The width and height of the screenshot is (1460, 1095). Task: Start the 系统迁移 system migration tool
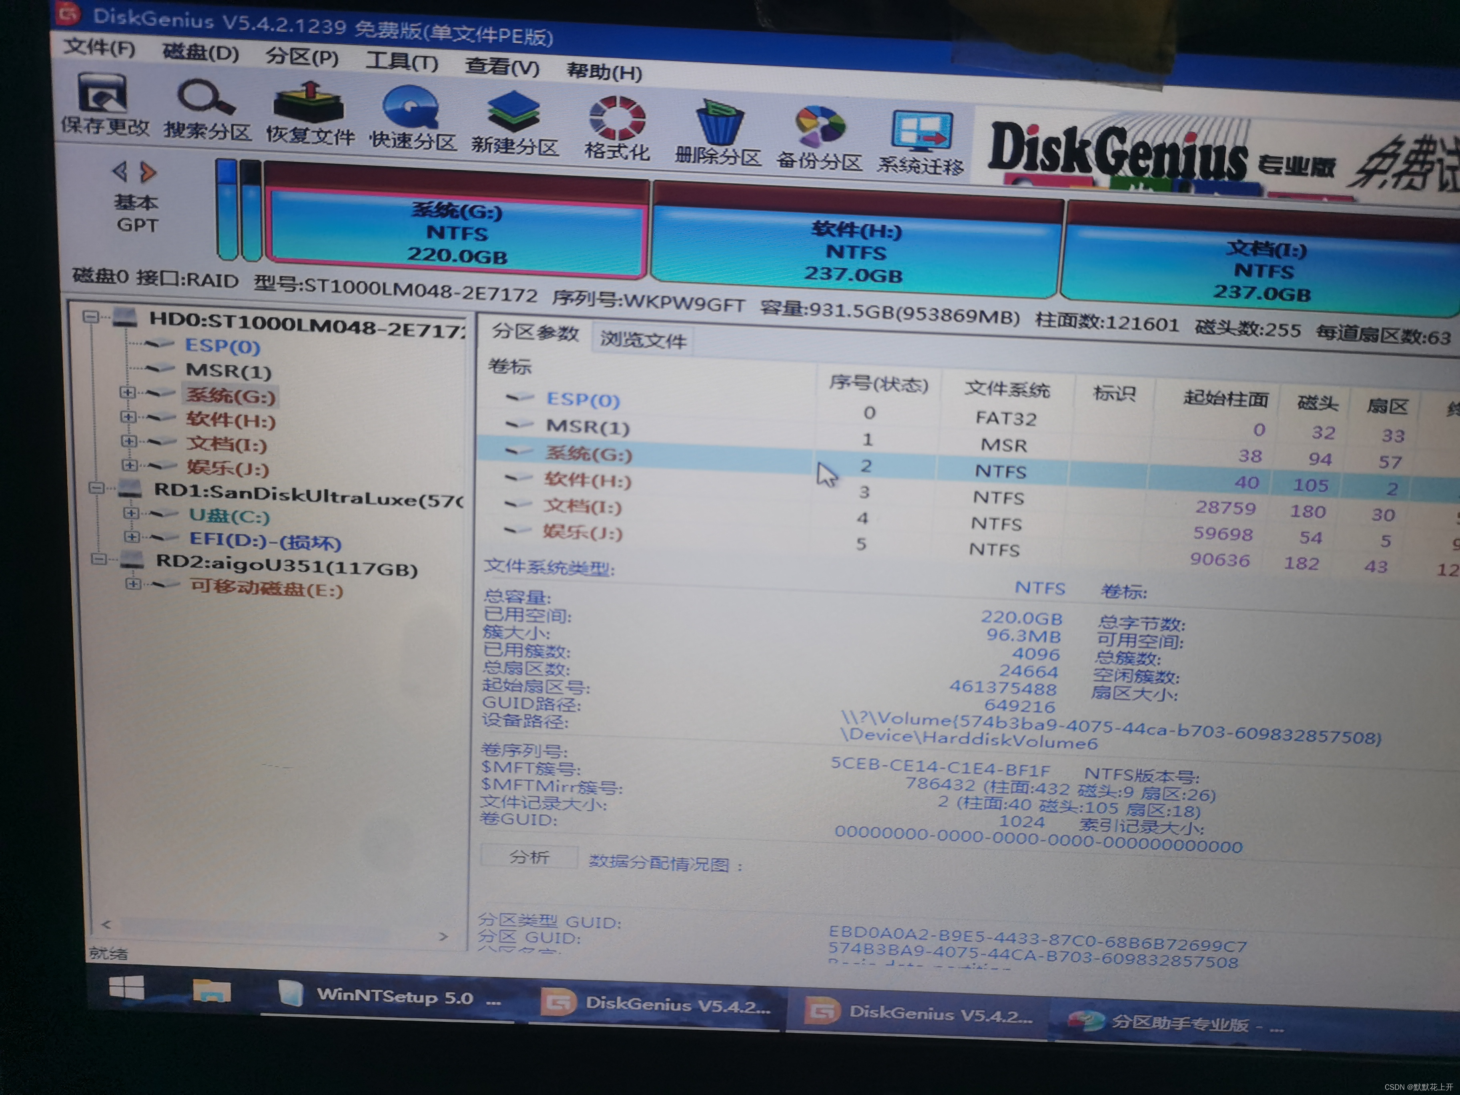[x=920, y=142]
